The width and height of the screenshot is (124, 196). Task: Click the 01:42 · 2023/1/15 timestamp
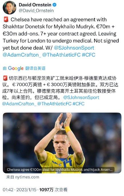click(x=20, y=190)
